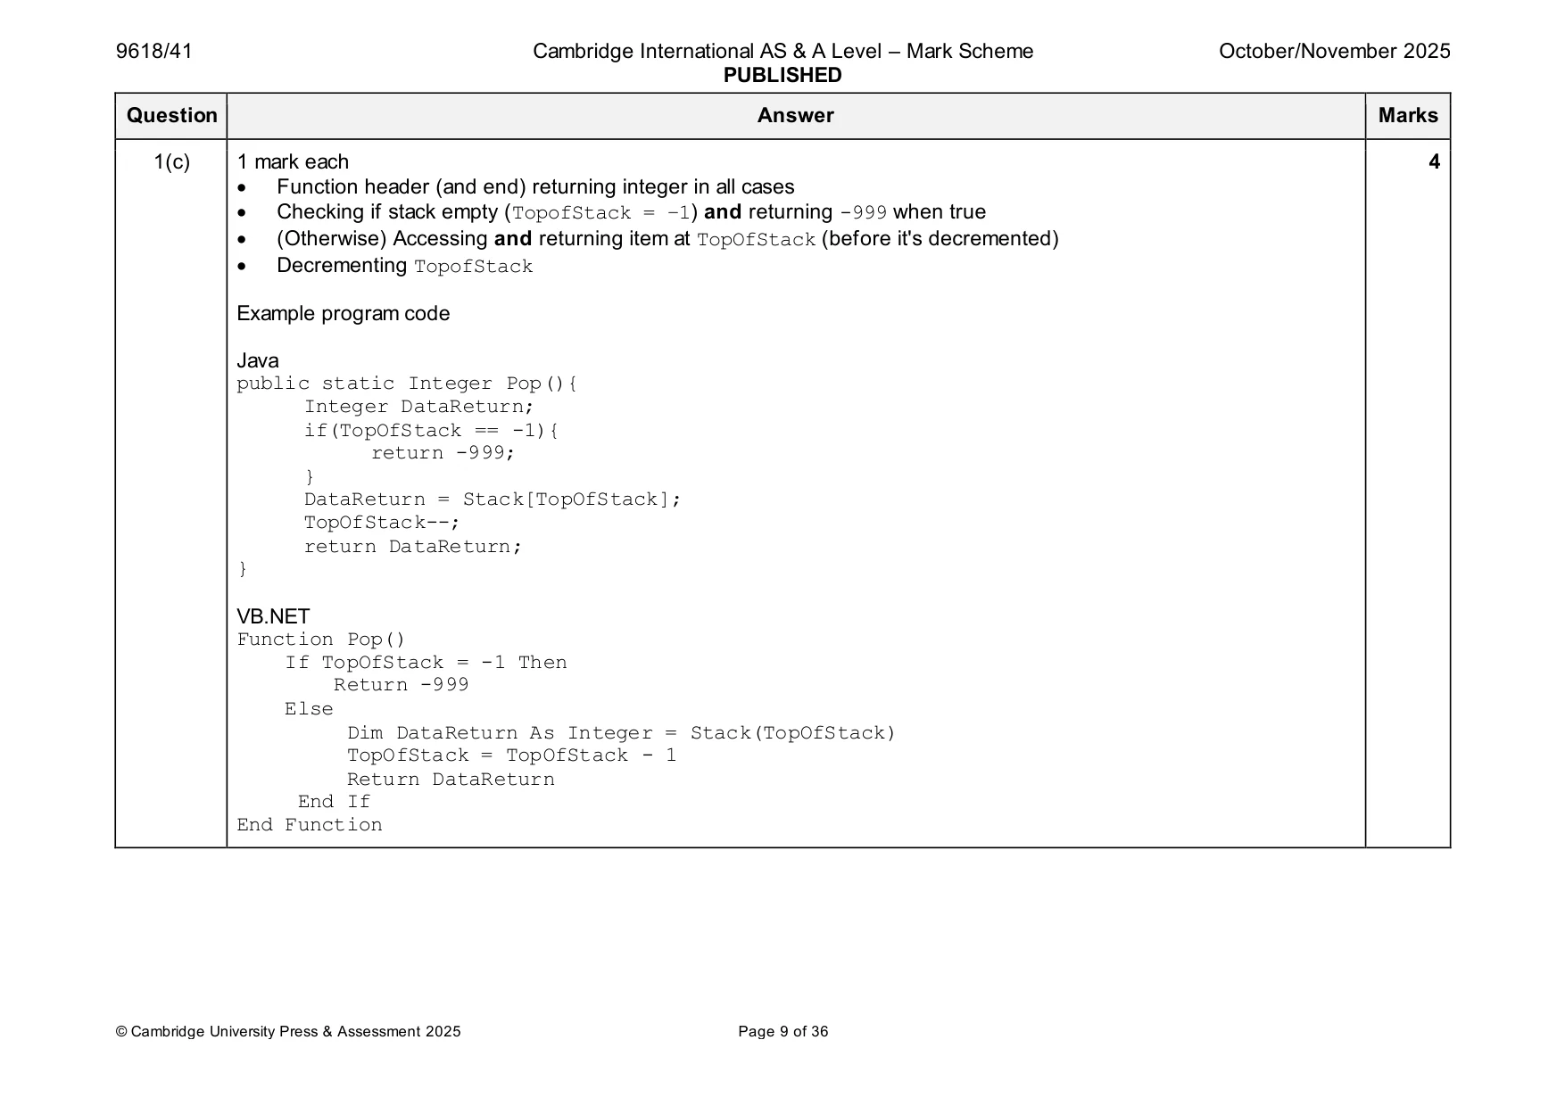Click code line 'Dim DataReturn As Integer = Stack(TopOfStack)'
The height and width of the screenshot is (1106, 1565).
point(621,733)
